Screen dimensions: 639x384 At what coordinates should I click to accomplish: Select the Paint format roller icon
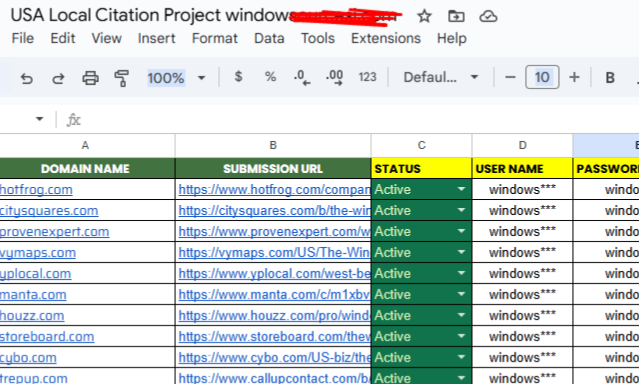click(121, 78)
